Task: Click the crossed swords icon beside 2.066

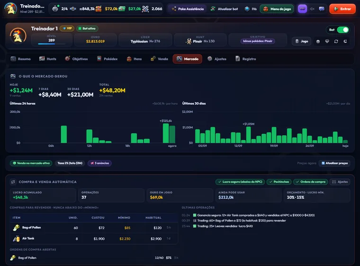Action: point(145,9)
